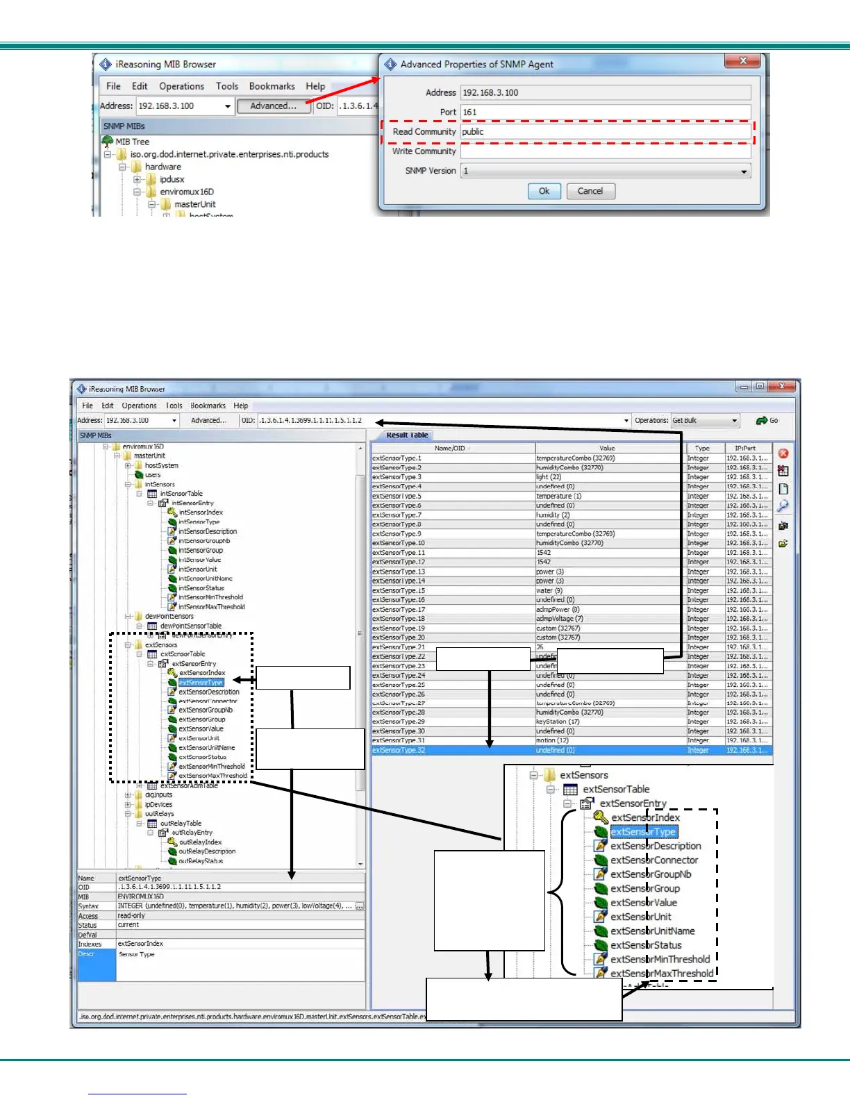This screenshot has height=1100, width=850.
Task: Expand the digInputs tree node
Action: [x=128, y=795]
